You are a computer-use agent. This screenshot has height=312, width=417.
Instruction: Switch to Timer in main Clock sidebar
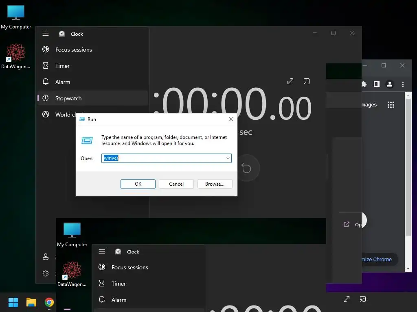[x=93, y=66]
